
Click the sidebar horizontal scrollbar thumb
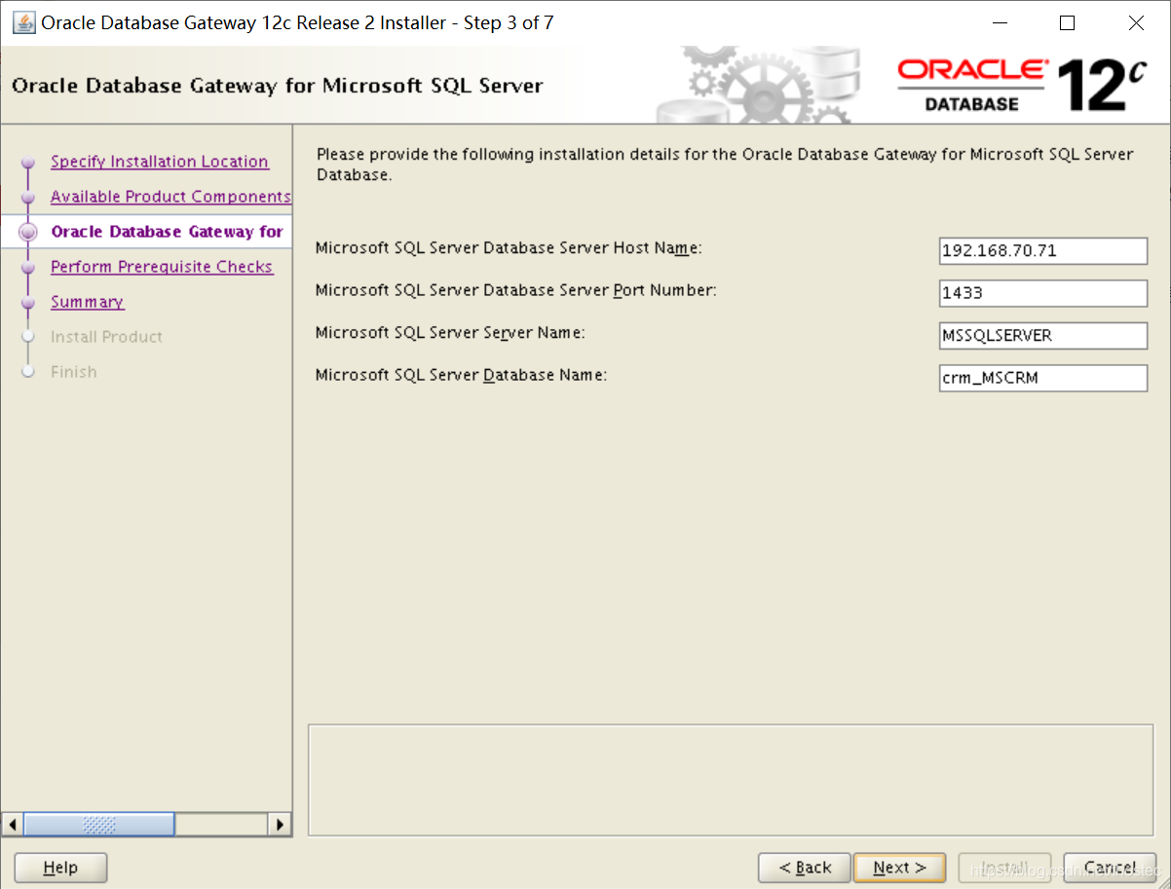[x=99, y=825]
